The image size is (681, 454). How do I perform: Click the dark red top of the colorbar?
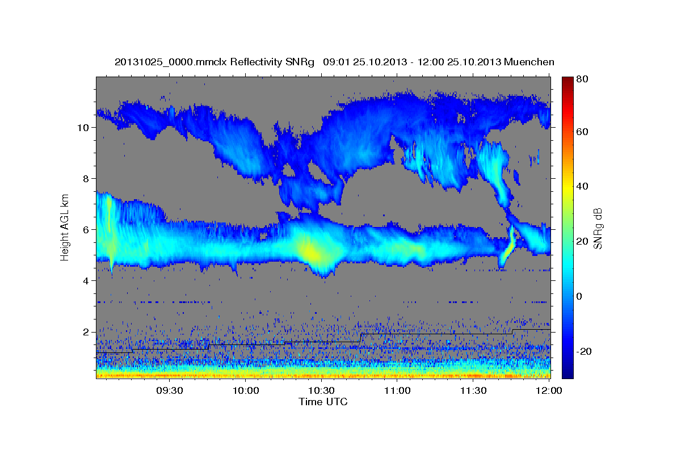pos(567,81)
